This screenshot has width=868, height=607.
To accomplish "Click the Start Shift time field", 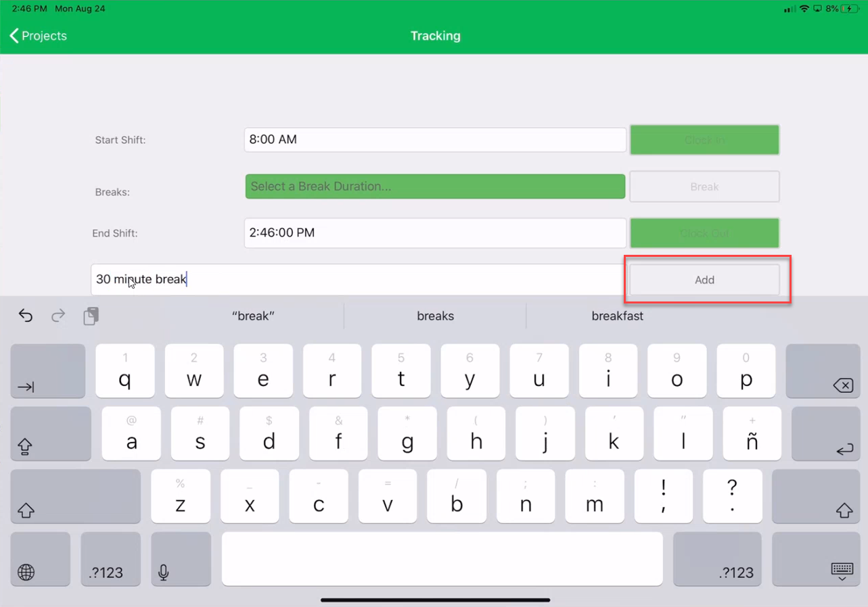I will coord(435,140).
